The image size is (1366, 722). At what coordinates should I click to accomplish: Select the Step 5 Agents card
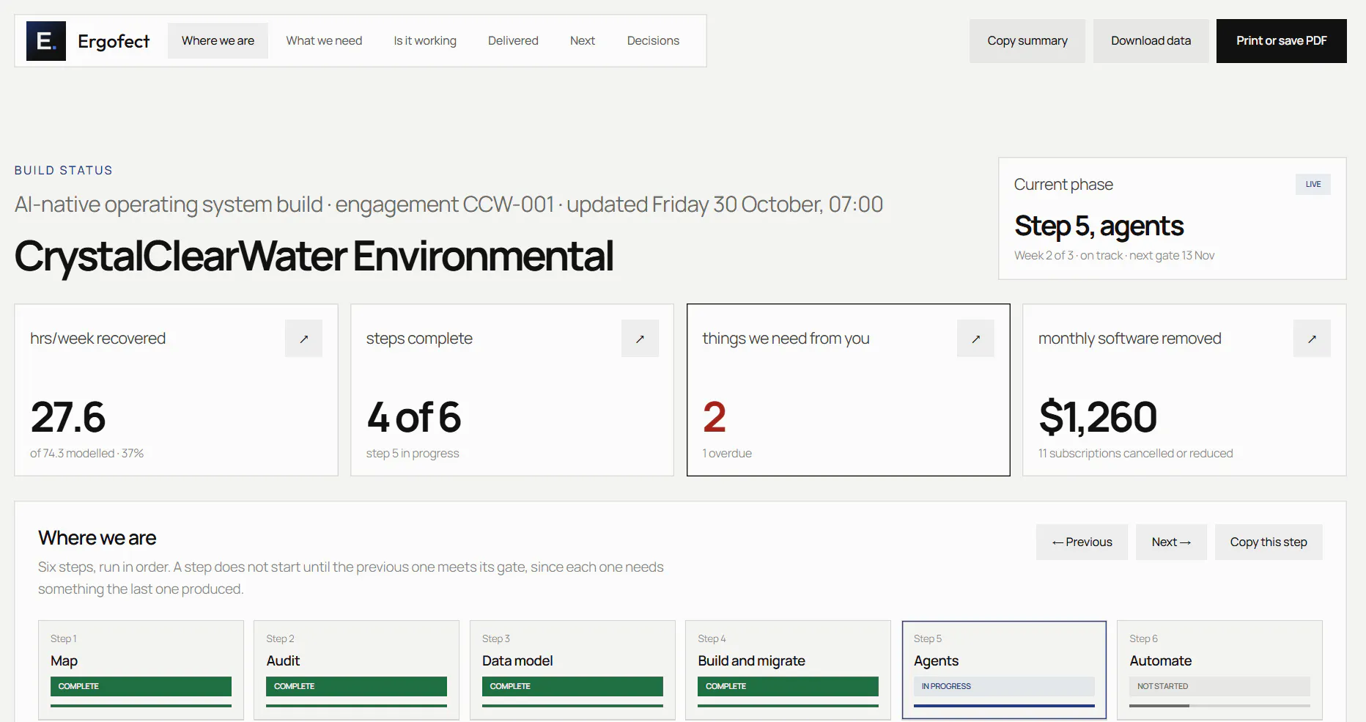pos(1004,670)
